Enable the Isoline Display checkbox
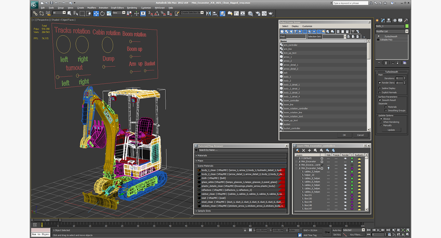This screenshot has width=441, height=238. point(380,88)
